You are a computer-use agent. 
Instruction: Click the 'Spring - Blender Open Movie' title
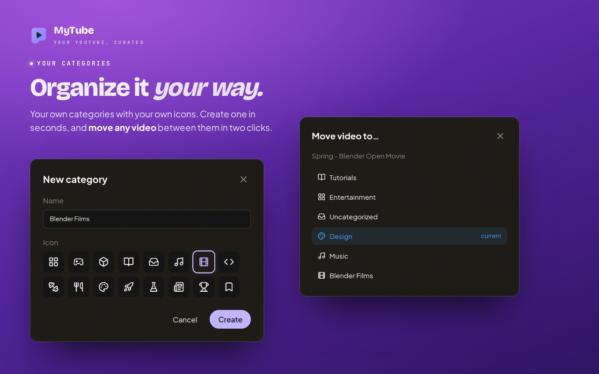point(358,156)
